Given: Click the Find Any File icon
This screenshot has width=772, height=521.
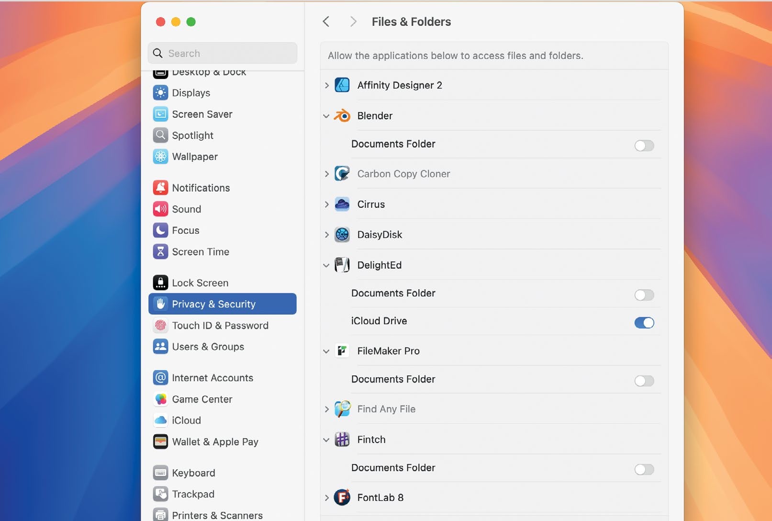Looking at the screenshot, I should pyautogui.click(x=342, y=409).
